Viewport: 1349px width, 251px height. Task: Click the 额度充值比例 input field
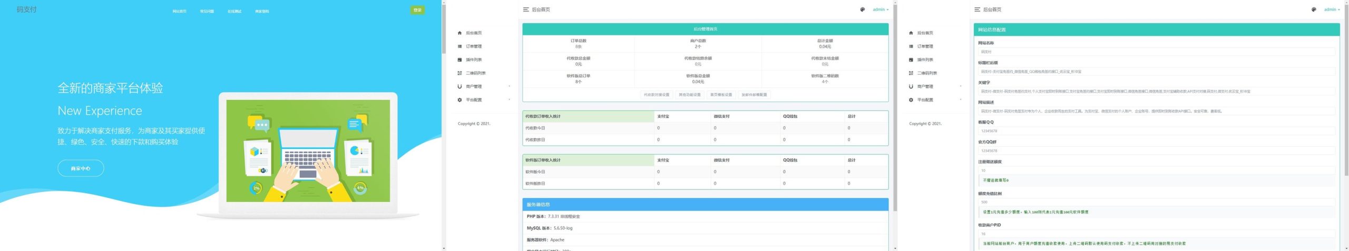[x=1156, y=202]
